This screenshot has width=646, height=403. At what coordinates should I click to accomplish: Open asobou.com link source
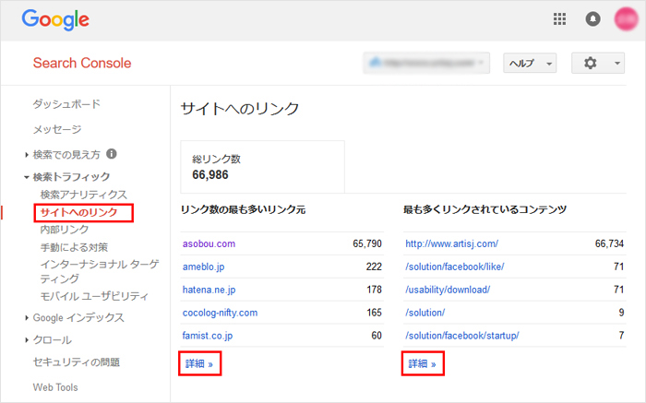coord(209,243)
